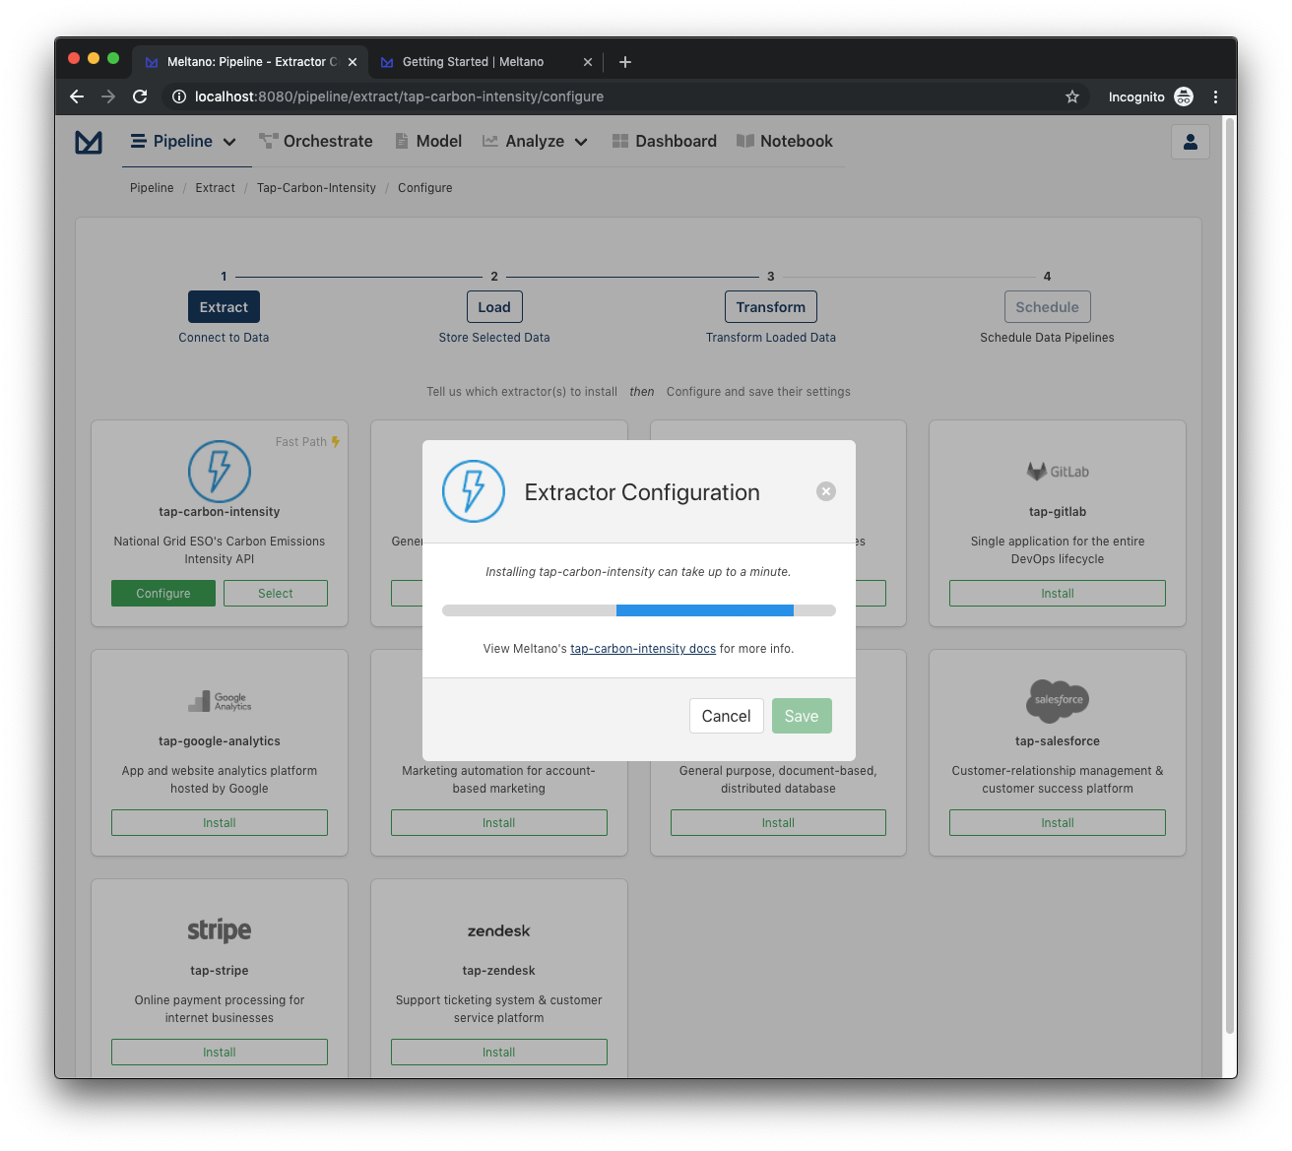Image resolution: width=1292 pixels, height=1151 pixels.
Task: Click the Schedule step button
Action: pos(1048,307)
